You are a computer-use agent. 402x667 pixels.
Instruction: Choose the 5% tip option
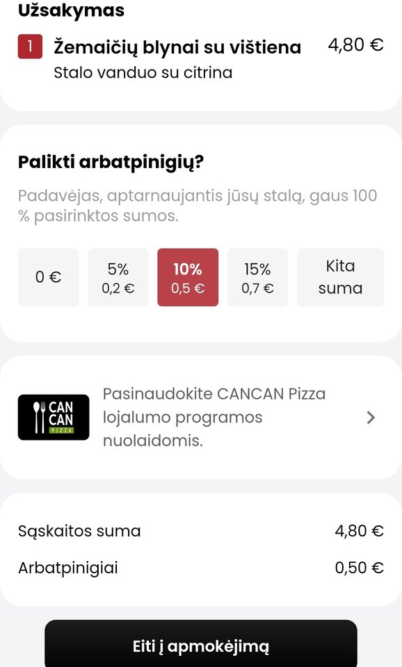click(x=118, y=277)
